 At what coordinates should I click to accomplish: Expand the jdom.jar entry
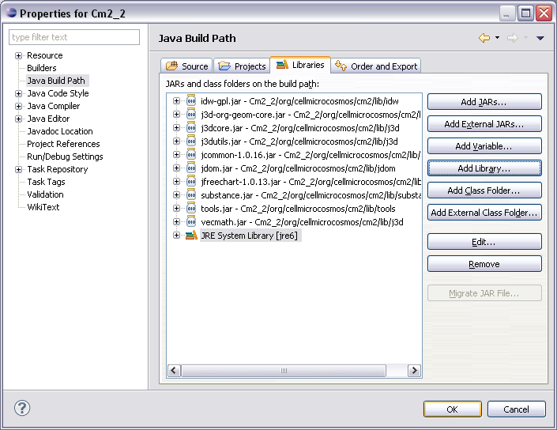click(176, 168)
